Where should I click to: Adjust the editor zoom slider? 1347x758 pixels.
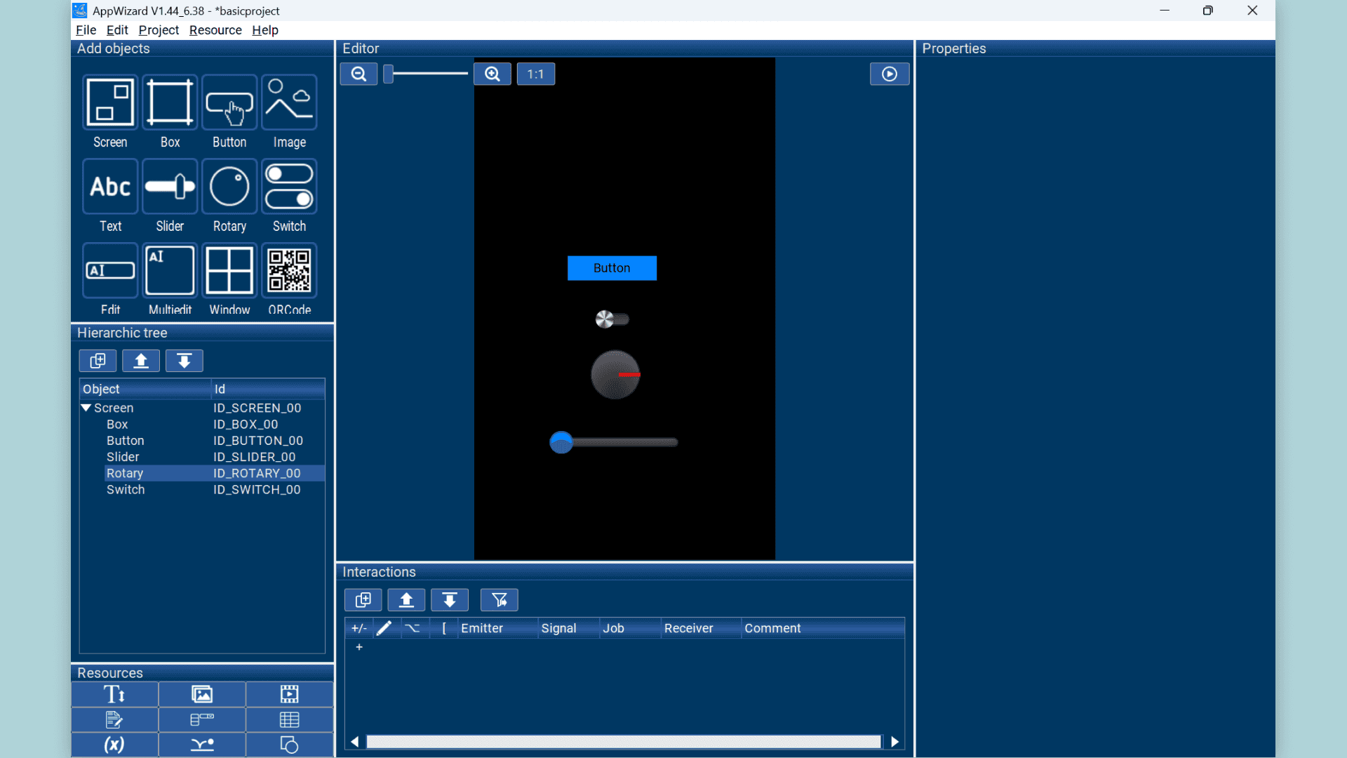click(x=424, y=74)
